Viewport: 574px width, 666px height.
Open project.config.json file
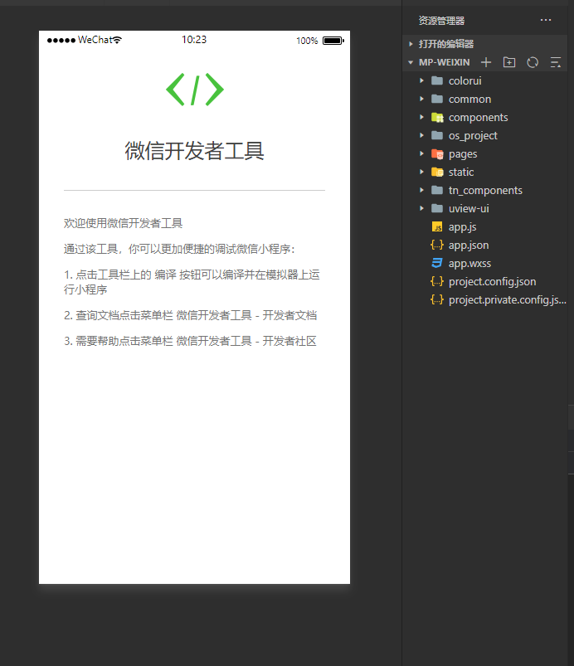tap(492, 282)
